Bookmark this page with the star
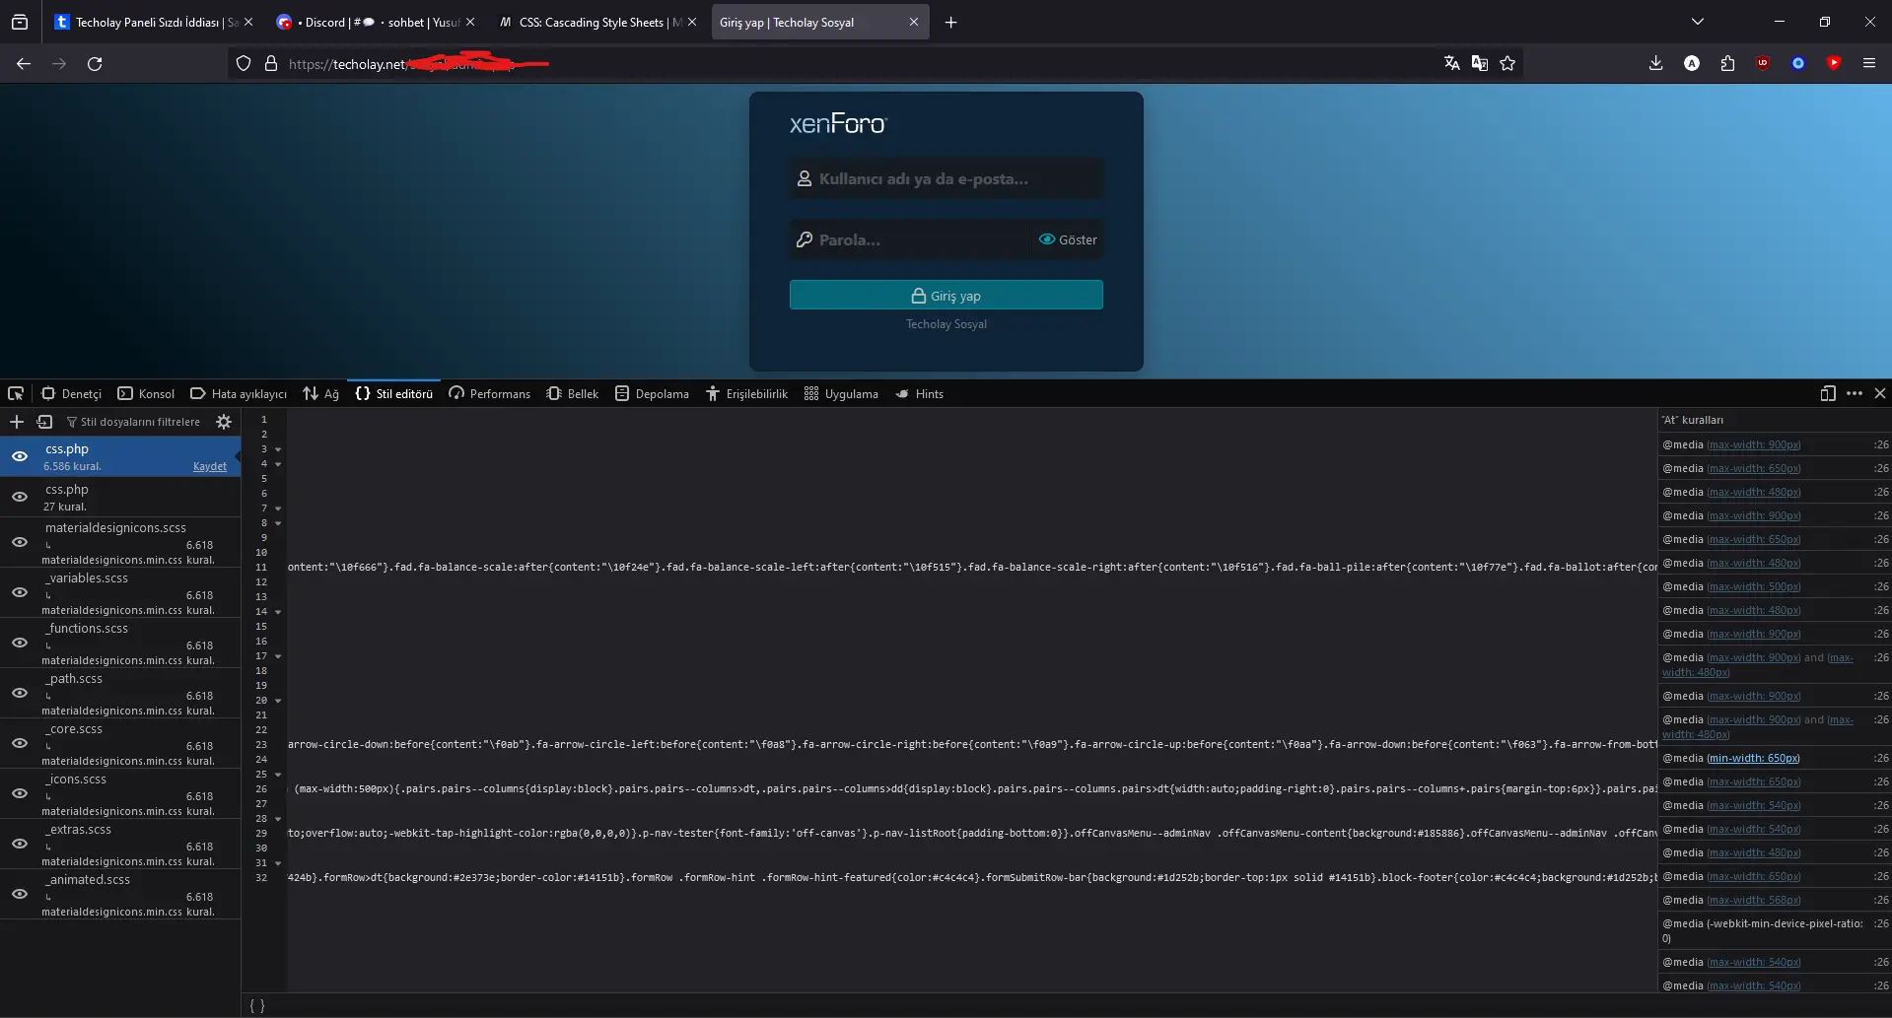 1507,63
